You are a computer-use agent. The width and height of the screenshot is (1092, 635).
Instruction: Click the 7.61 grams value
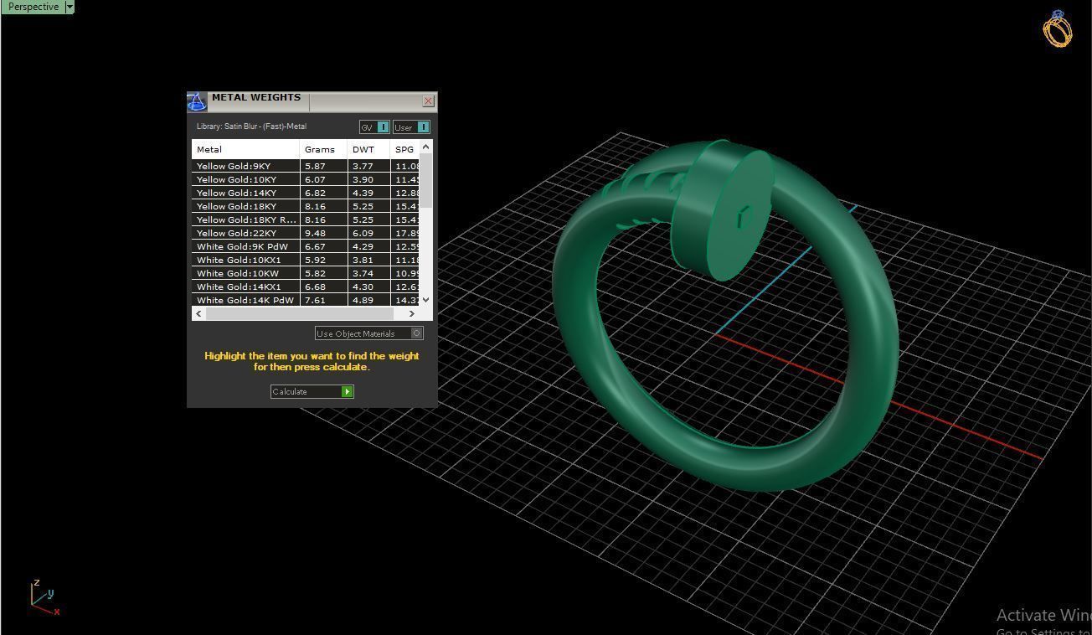pyautogui.click(x=315, y=300)
